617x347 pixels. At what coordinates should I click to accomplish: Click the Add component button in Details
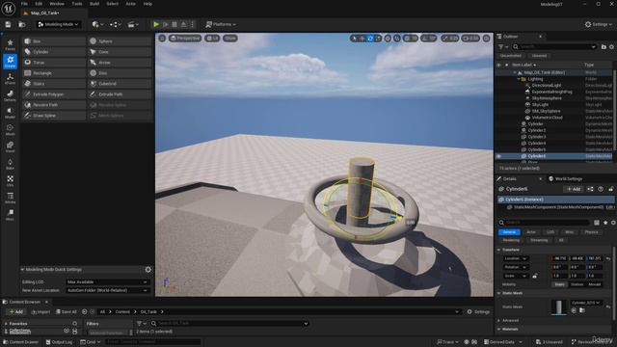point(574,189)
